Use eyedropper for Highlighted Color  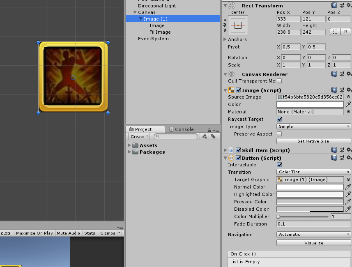pyautogui.click(x=348, y=194)
